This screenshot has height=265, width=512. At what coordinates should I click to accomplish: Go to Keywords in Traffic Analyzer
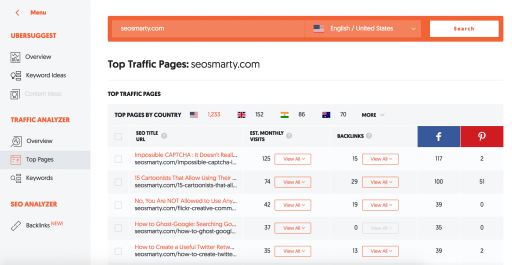tap(39, 178)
